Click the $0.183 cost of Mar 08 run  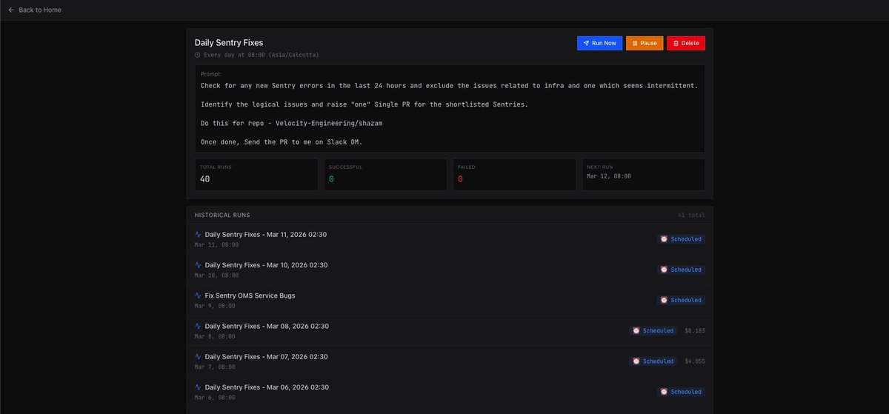pos(695,330)
